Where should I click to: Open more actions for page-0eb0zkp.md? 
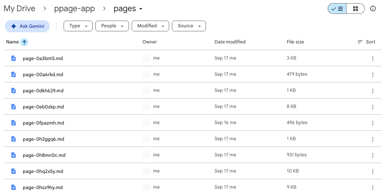point(373,107)
